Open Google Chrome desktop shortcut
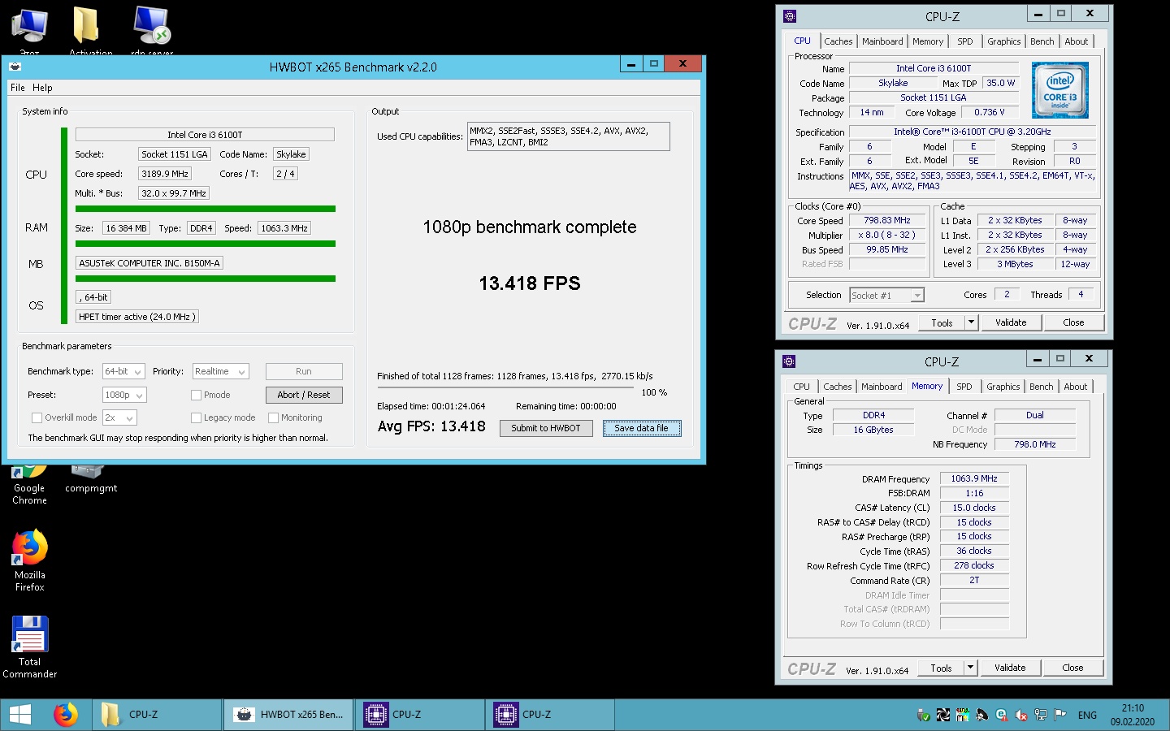This screenshot has height=731, width=1170. [29, 484]
